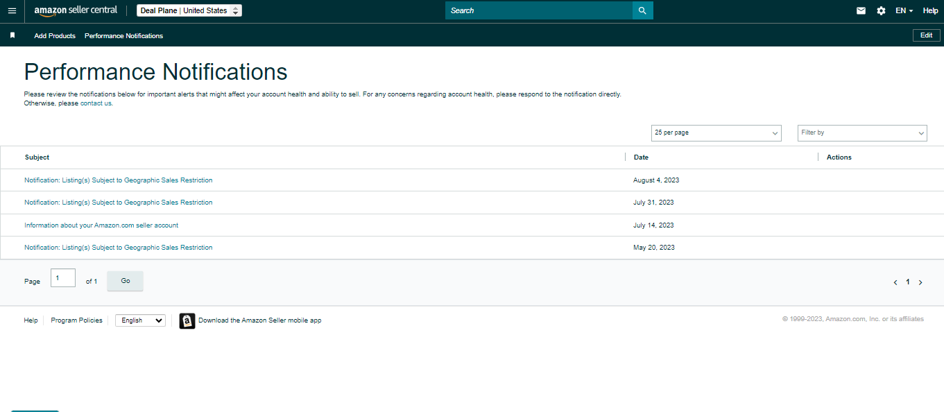944x412 pixels.
Task: Click the July 31, 2023 date cell
Action: 653,203
